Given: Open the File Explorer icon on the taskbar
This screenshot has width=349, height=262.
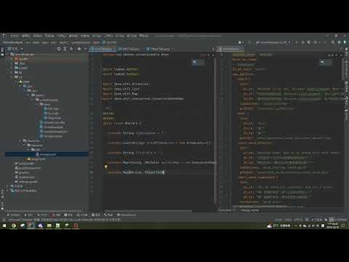Looking at the screenshot, I should click(49, 226).
